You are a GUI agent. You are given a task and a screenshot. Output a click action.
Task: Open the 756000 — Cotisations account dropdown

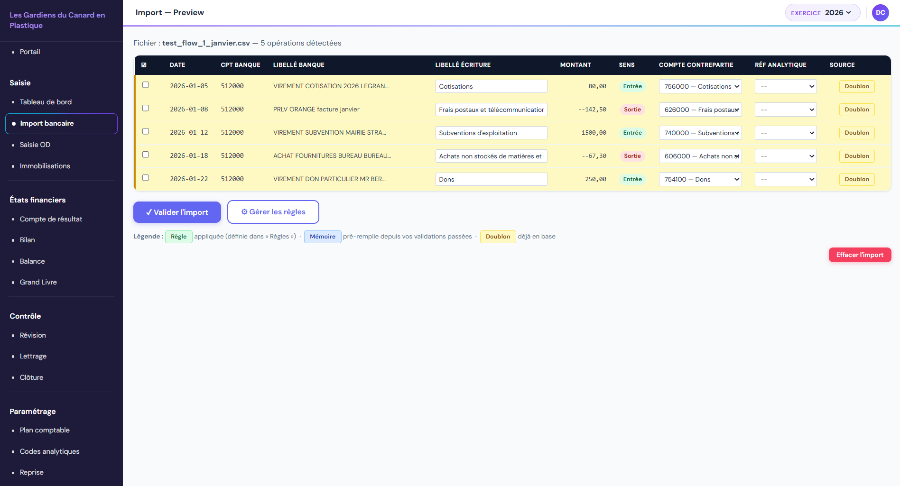coord(700,86)
